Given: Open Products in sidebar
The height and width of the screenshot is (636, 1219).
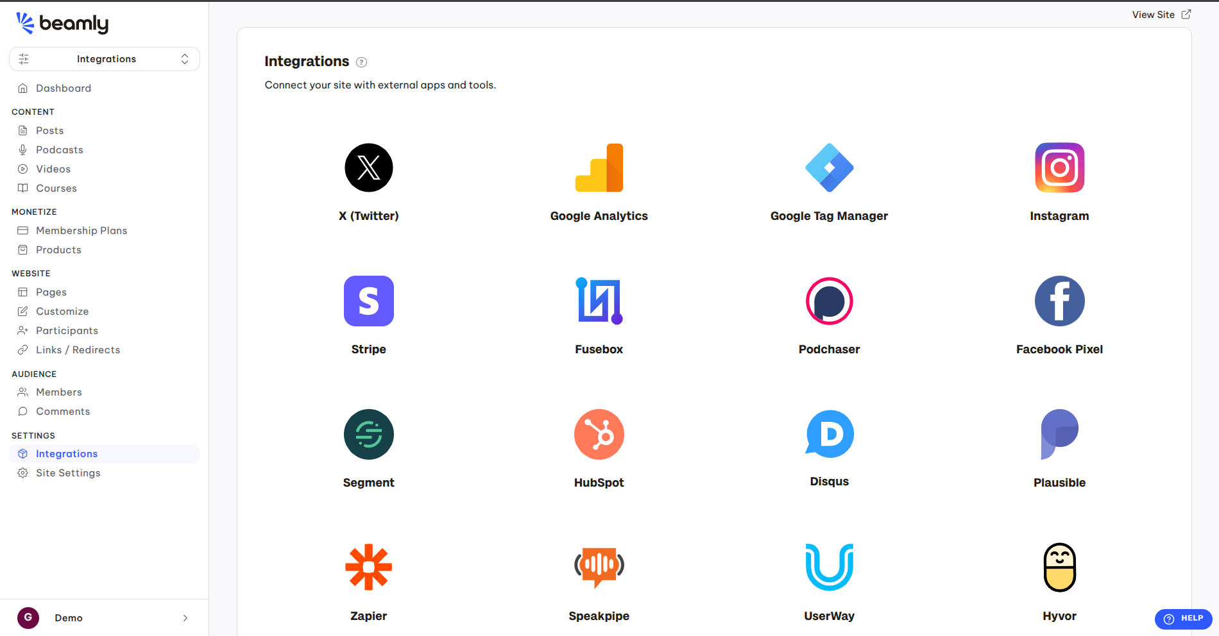Looking at the screenshot, I should [105, 249].
